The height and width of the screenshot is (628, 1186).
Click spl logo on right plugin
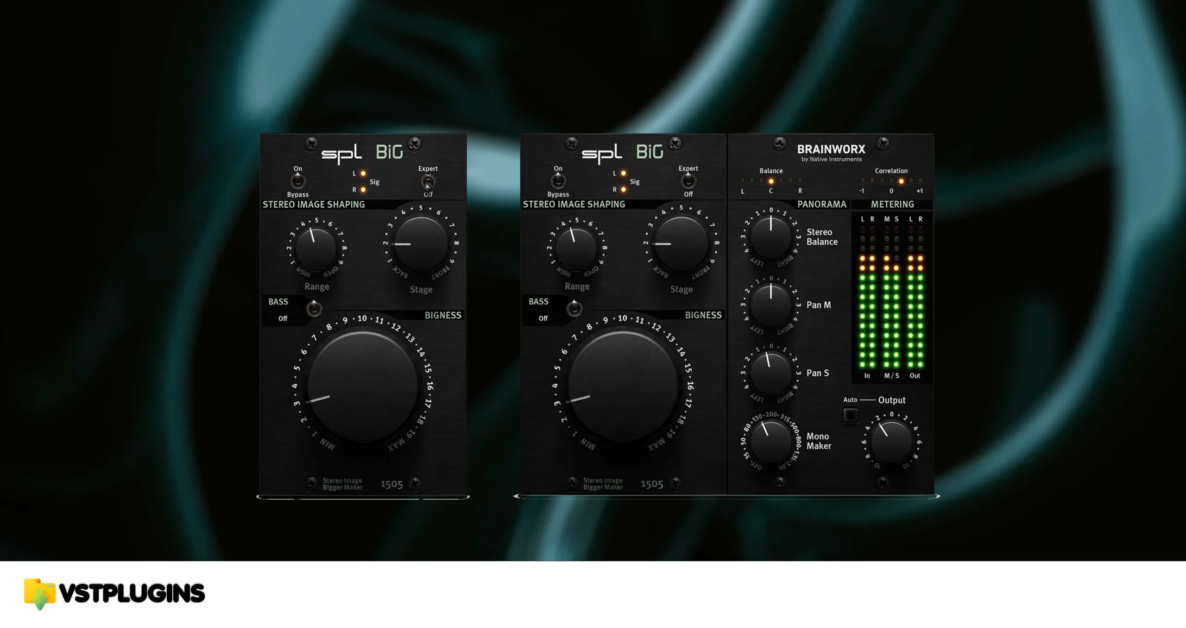click(602, 153)
